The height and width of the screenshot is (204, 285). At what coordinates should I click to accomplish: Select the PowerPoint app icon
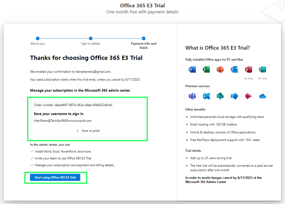[x=220, y=70]
